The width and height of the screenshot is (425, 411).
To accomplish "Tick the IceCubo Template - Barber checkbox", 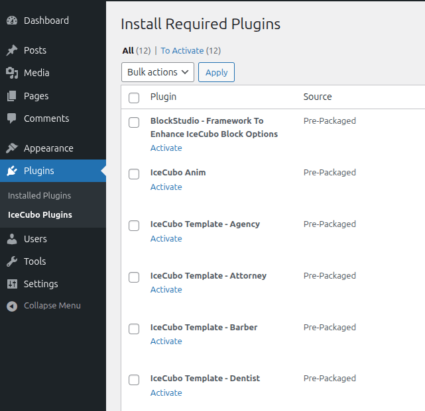I will 134,329.
